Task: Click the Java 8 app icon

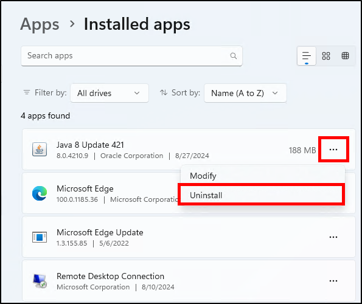Action: point(40,149)
